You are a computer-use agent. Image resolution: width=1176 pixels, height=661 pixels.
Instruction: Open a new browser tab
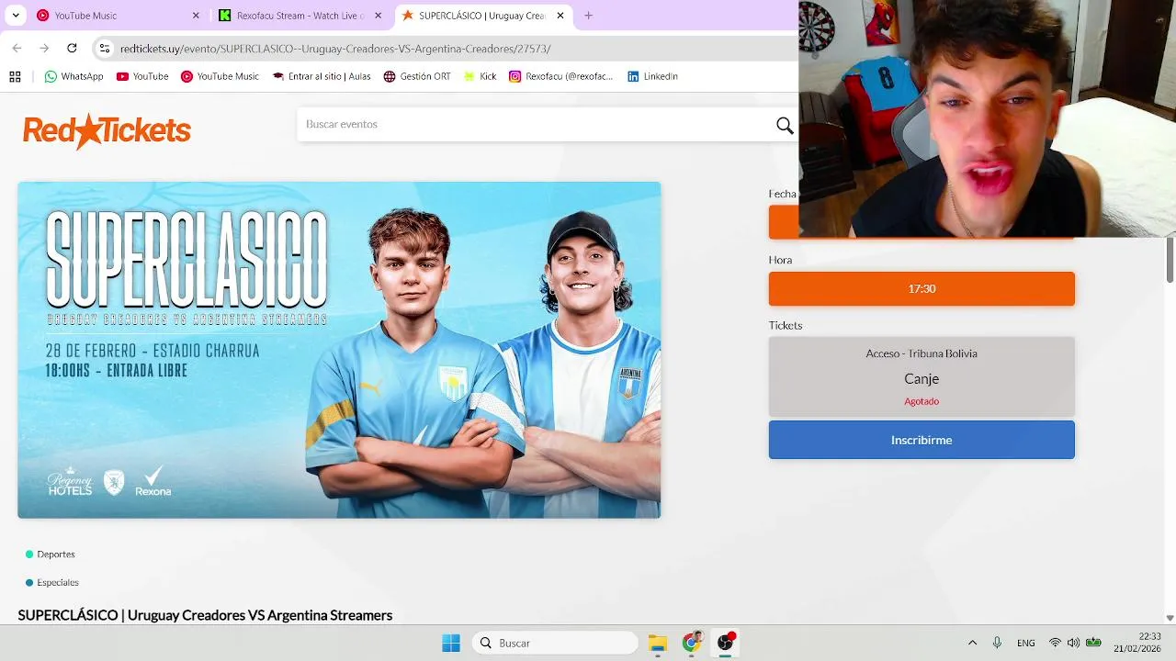pos(589,16)
